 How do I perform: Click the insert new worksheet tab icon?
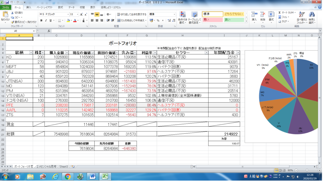[x=73, y=166]
